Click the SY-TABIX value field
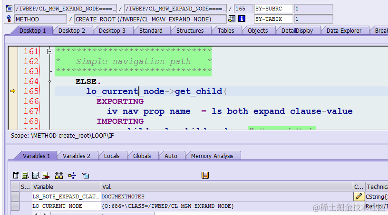This screenshot has height=215, width=388. tap(313, 19)
